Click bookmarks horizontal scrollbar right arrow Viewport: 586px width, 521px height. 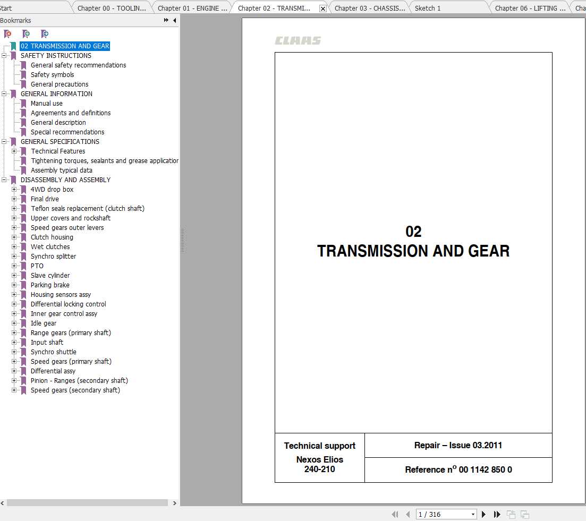click(x=175, y=503)
